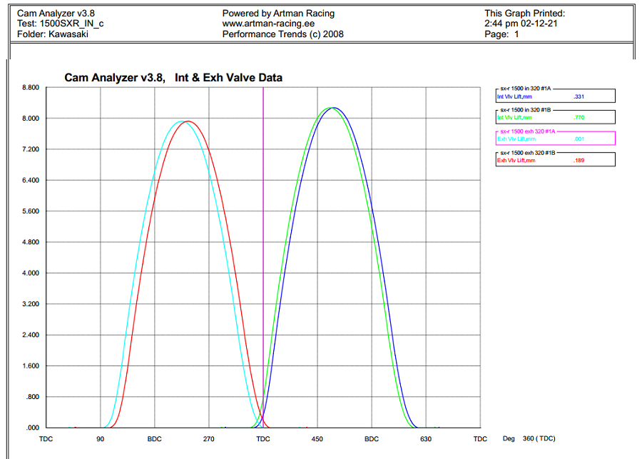Click the red .189 exhaust lift value
Screen dimensions: 642x459
[x=579, y=161]
